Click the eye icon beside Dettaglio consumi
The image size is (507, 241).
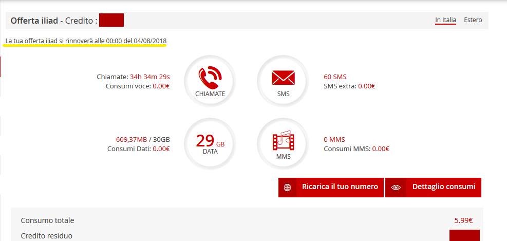[x=395, y=187]
